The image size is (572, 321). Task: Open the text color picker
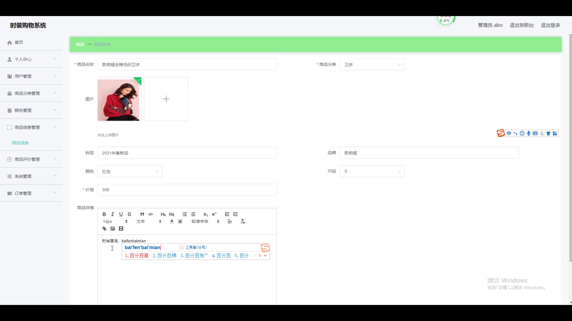[172, 221]
